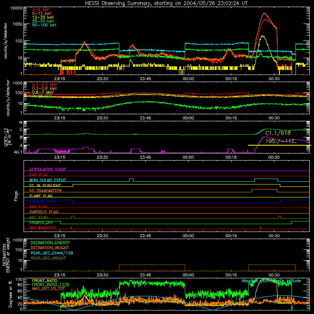The image size is (314, 314).
Task: Select the SAA_FLAG label
Action: pos(38,206)
